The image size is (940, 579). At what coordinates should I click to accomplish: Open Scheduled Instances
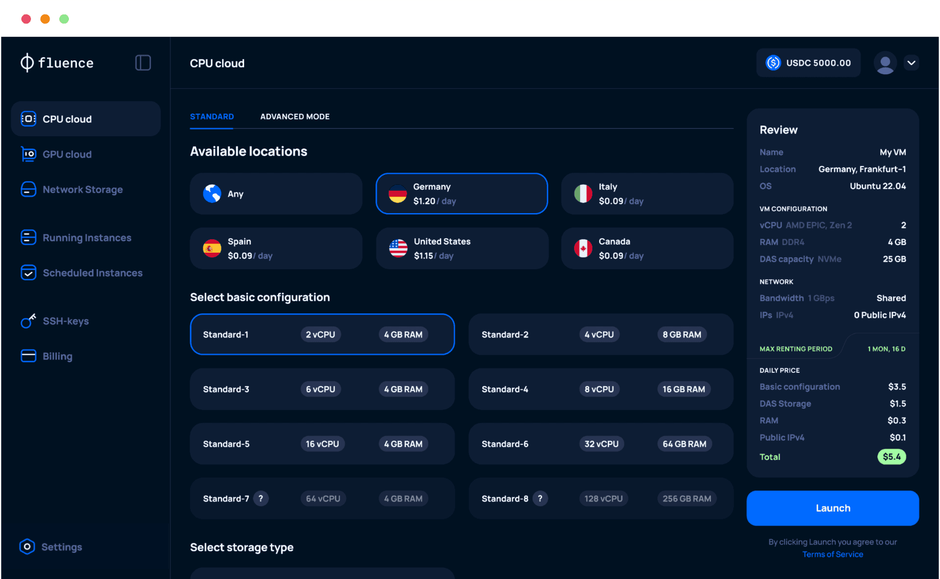[x=92, y=272]
